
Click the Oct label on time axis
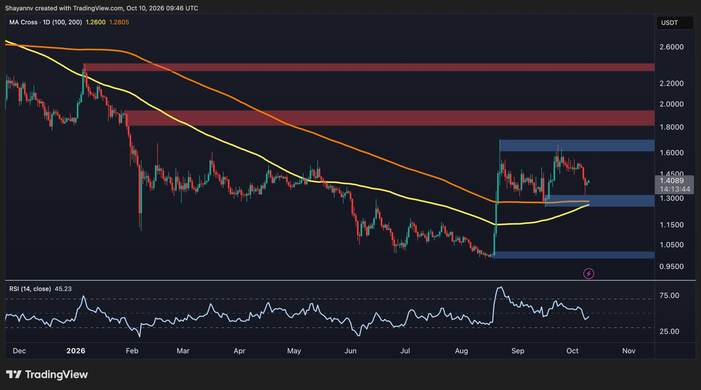coord(572,351)
